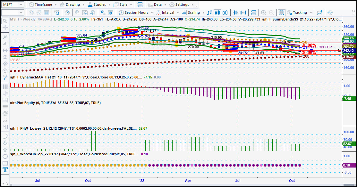Click the skt.Plot Equity study label

click(55, 103)
